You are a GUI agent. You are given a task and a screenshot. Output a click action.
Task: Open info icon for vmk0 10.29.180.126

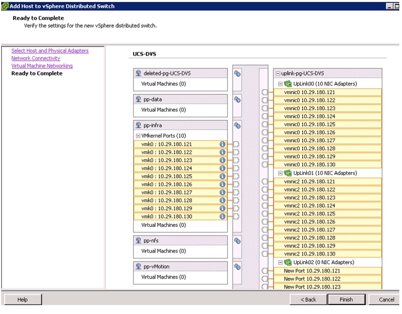pos(222,184)
